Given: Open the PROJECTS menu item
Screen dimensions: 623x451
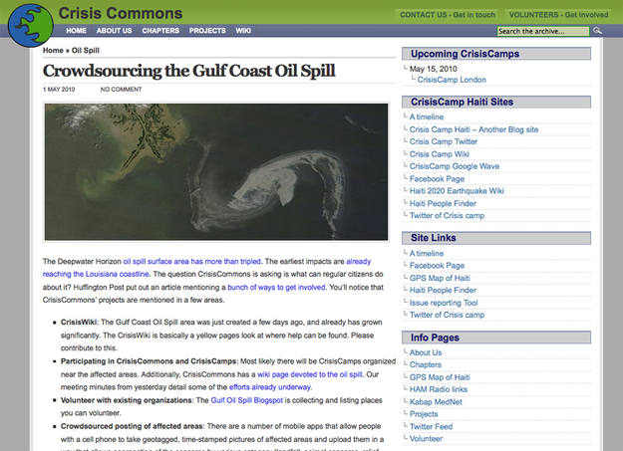Looking at the screenshot, I should tap(207, 31).
